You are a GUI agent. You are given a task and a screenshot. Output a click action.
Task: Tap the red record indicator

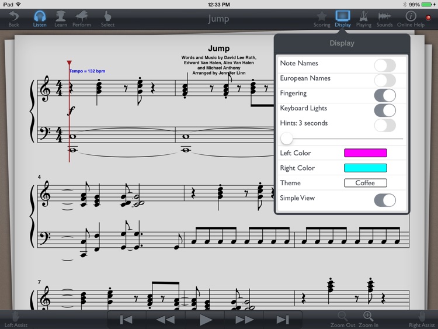[428, 18]
